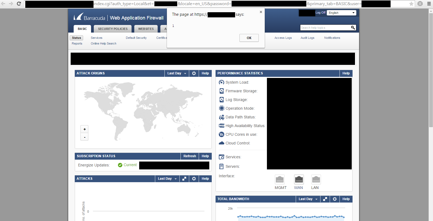Open Online Help Search

click(104, 43)
